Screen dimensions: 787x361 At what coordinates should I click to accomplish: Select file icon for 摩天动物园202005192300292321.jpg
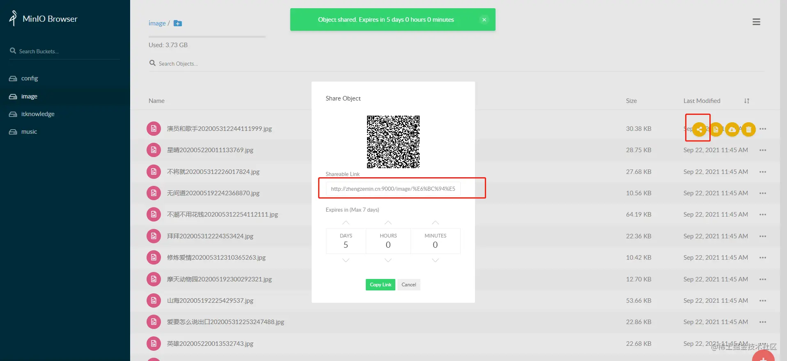tap(154, 279)
